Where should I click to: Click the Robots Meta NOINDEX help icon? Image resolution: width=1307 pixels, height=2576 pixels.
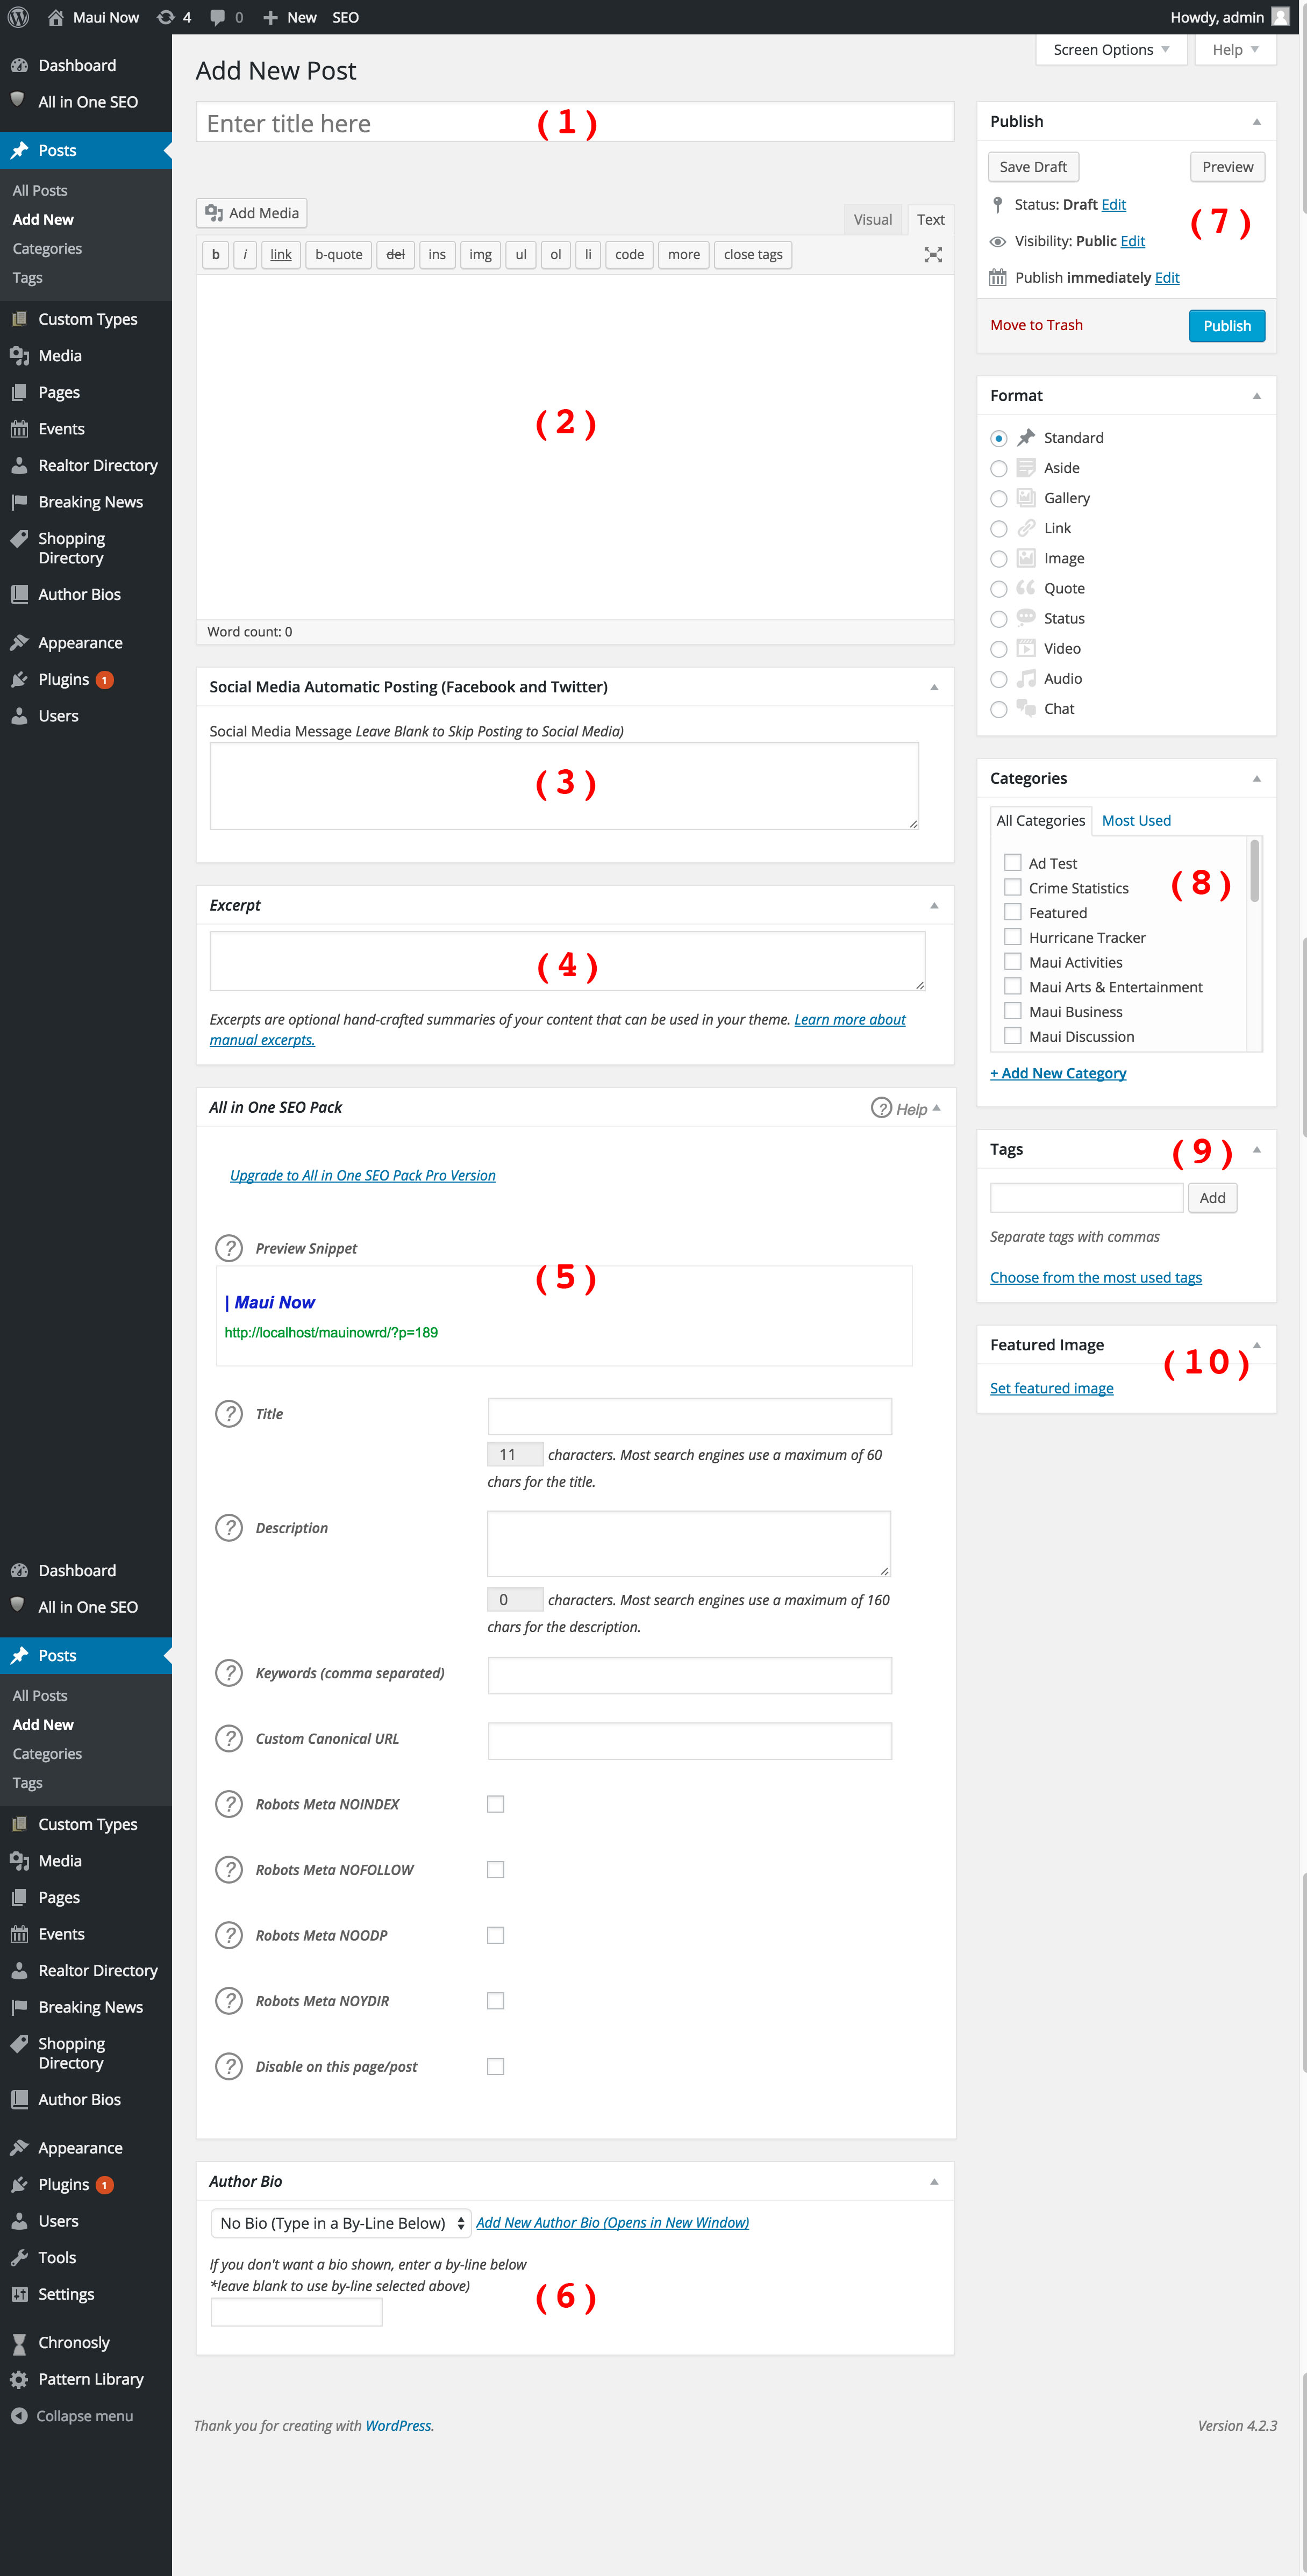(x=229, y=1803)
